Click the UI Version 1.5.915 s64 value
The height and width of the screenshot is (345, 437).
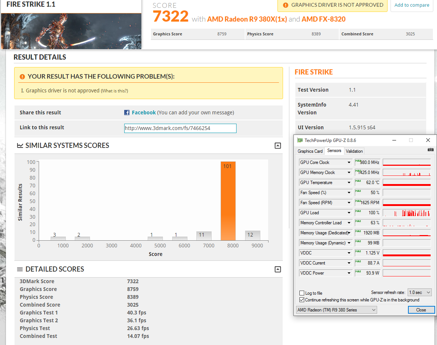click(x=362, y=127)
